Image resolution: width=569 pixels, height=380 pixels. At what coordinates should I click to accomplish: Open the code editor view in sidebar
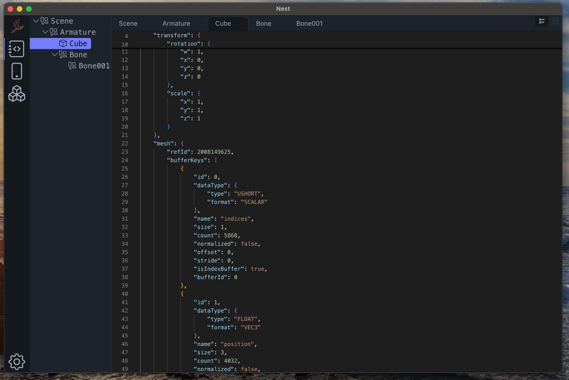click(16, 49)
